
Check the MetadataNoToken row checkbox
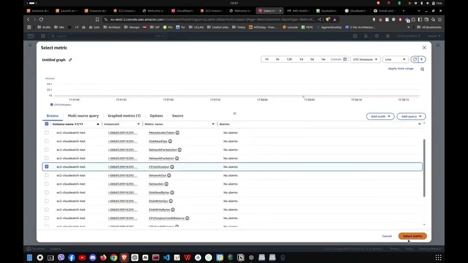click(x=46, y=133)
